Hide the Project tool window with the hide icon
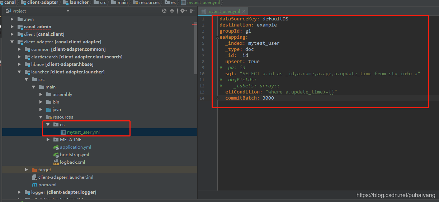Screen dimensions: 439x202 [192, 11]
